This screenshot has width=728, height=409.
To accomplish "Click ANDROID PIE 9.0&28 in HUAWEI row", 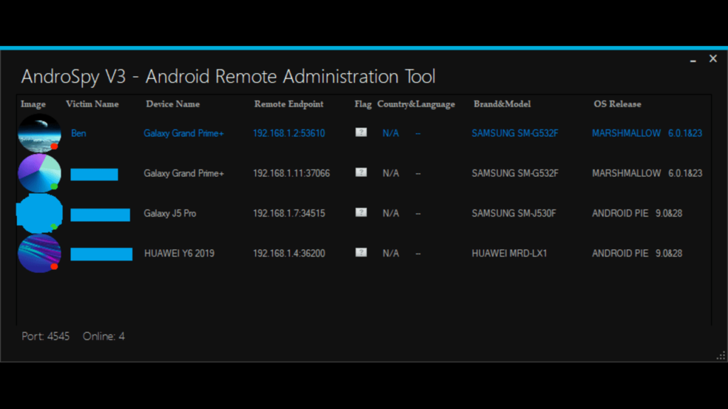I will [637, 253].
